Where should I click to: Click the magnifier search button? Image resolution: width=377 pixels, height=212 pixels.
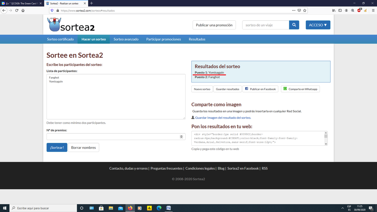tap(294, 25)
